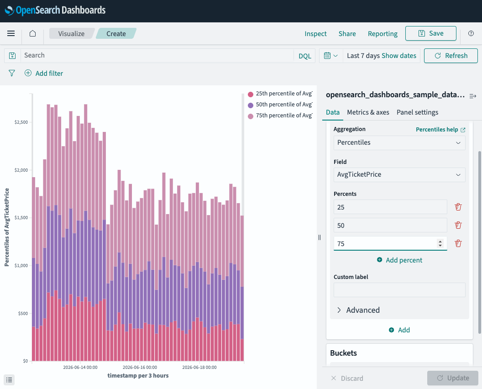Open the calendar quick date menu
The width and height of the screenshot is (482, 389).
(x=331, y=56)
